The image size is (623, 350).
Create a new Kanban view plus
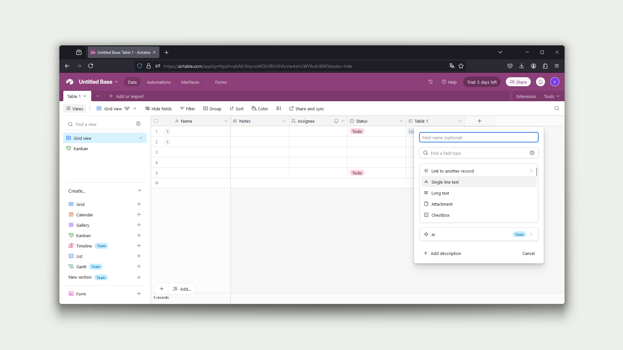[x=139, y=235]
